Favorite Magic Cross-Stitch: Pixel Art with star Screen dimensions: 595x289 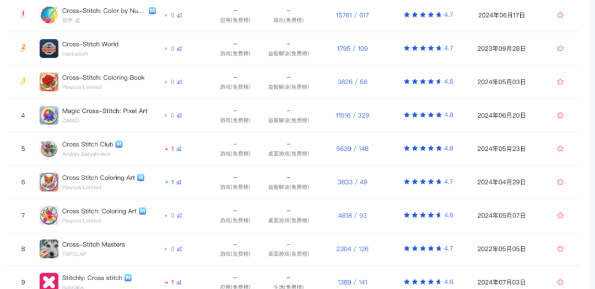click(560, 115)
